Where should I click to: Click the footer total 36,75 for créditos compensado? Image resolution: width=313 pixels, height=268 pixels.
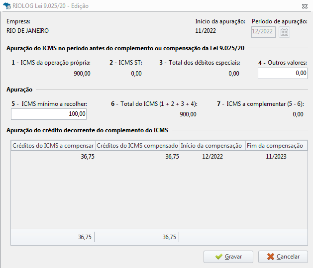(x=169, y=237)
